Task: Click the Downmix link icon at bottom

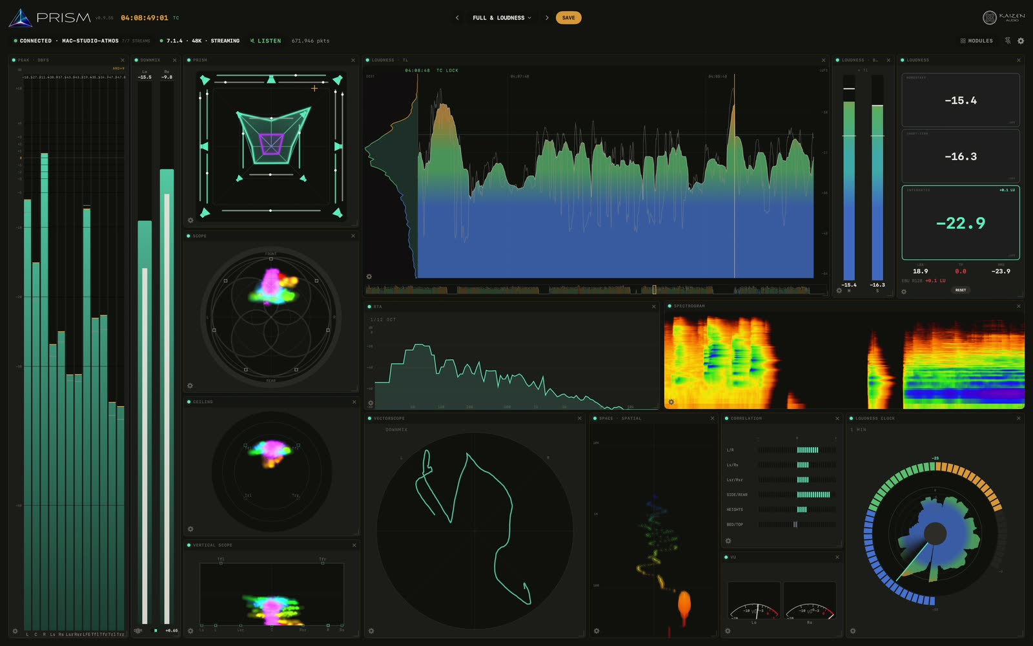Action: tap(138, 630)
